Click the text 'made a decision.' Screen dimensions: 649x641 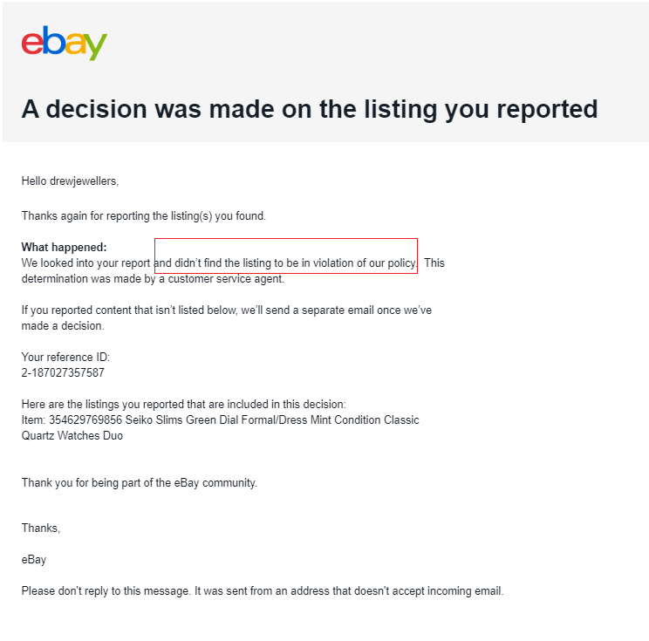click(63, 326)
